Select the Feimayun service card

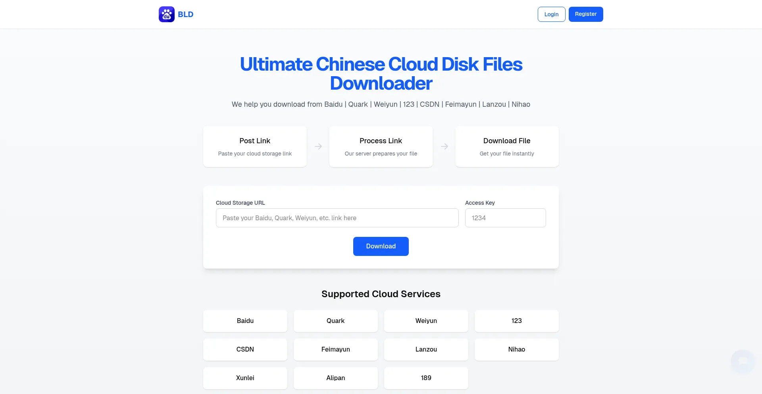[335, 350]
